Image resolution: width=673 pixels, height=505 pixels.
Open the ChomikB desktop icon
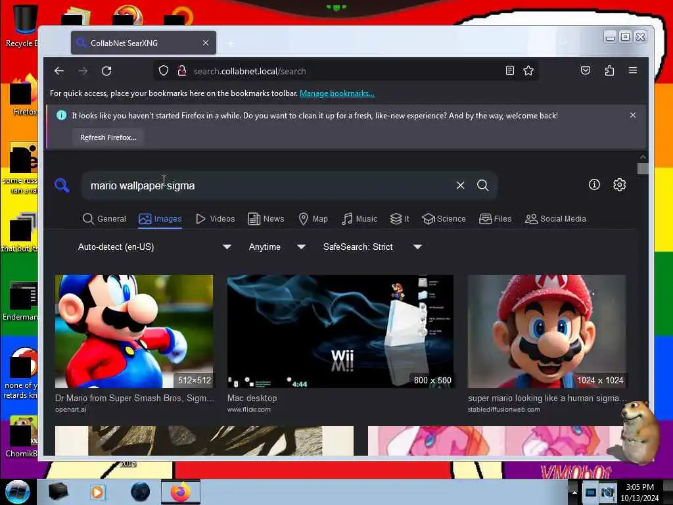point(20,437)
